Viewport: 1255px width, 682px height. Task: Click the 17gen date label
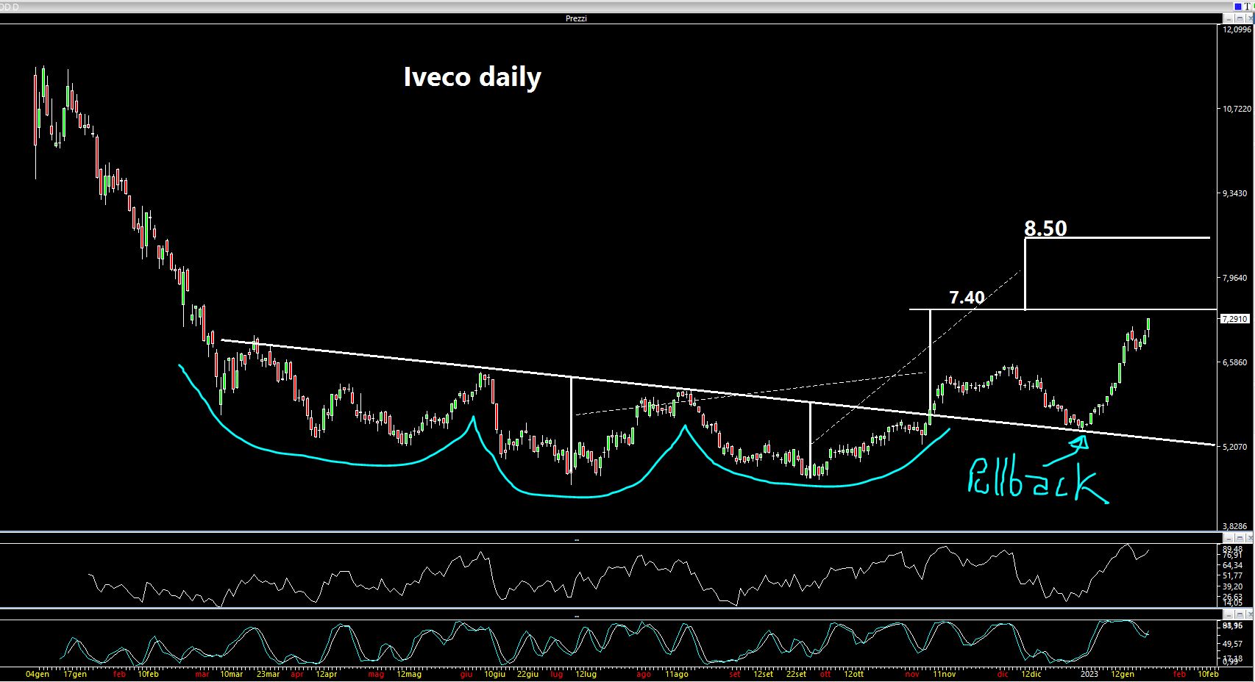click(75, 674)
